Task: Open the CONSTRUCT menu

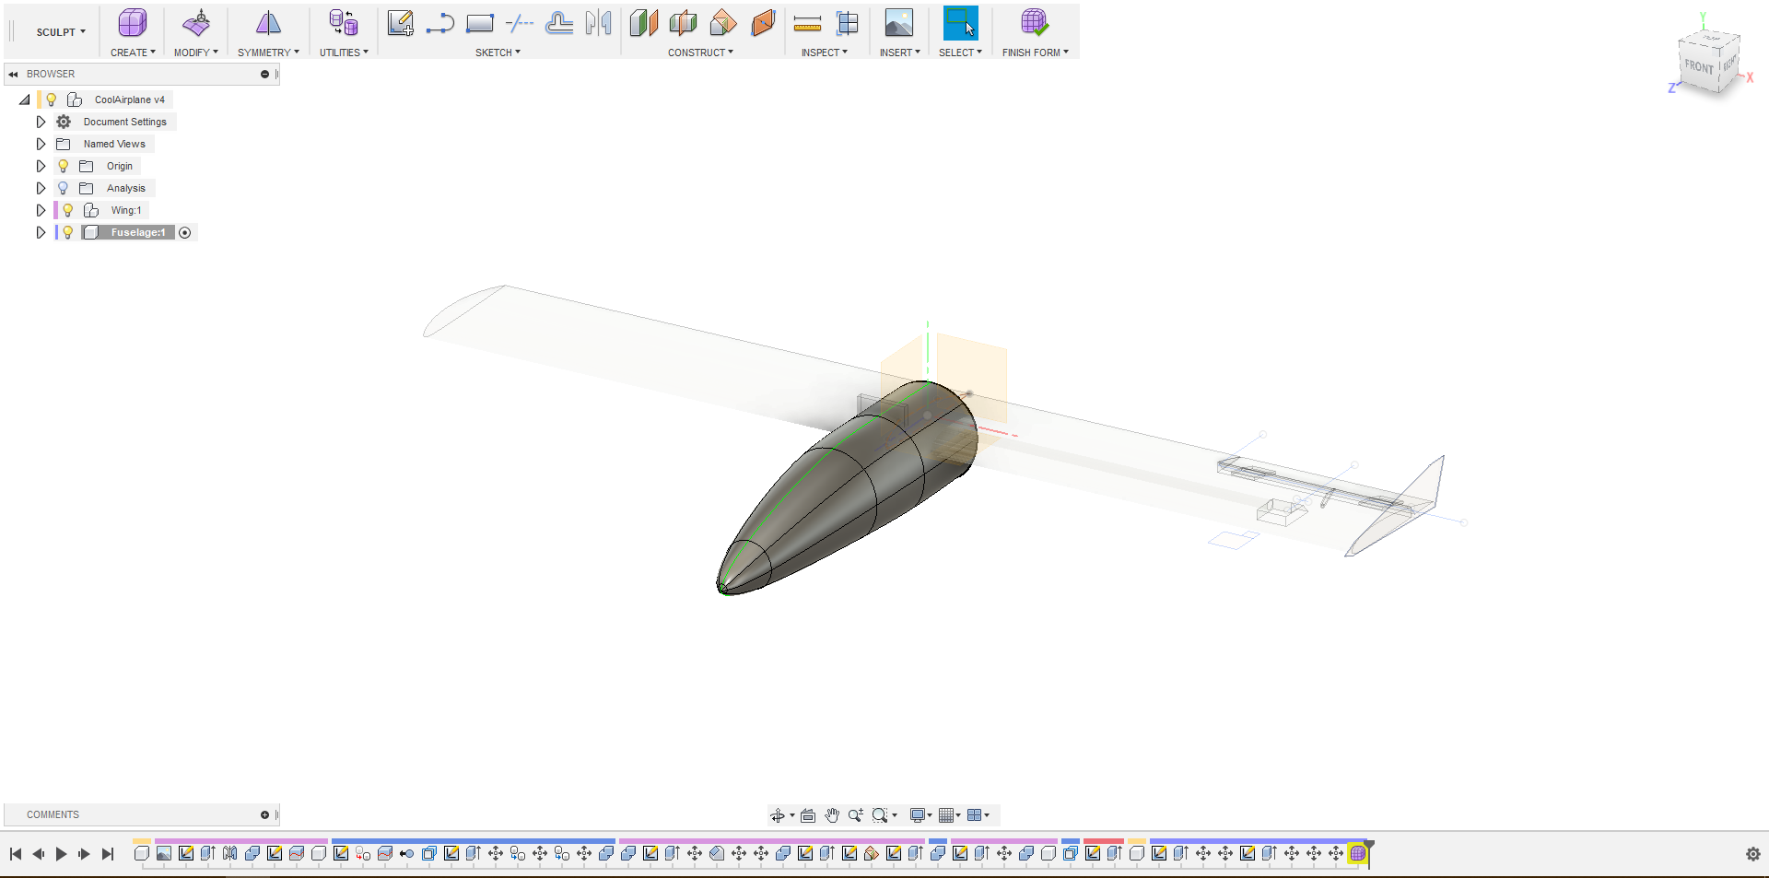Action: [700, 53]
